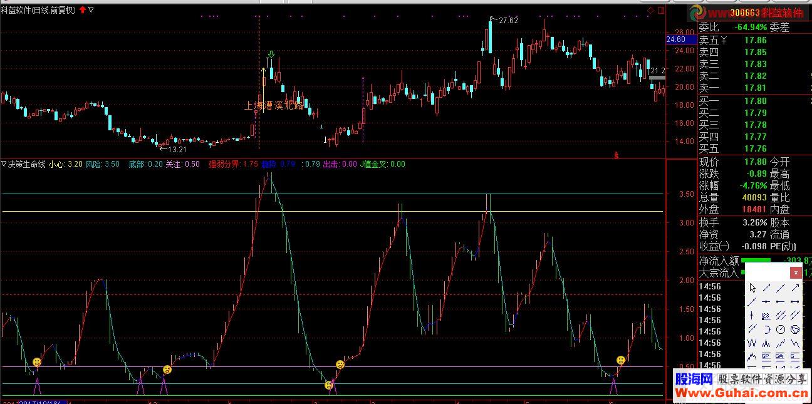Click the diamond icon at chart top-right

coord(651,10)
